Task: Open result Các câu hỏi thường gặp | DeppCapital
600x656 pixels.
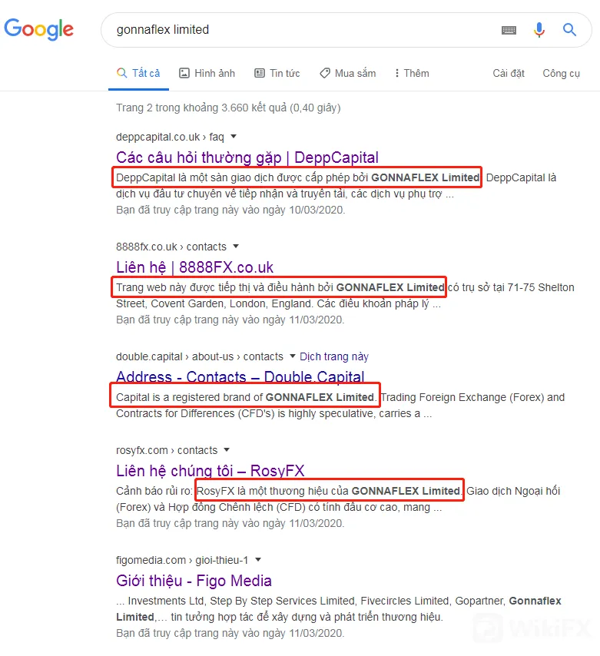Action: (x=247, y=157)
